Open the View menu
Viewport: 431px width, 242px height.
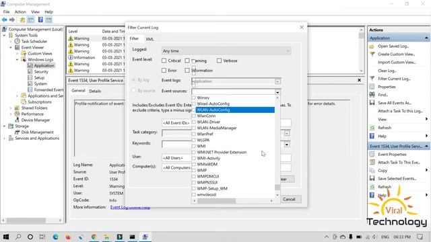[x=35, y=12]
